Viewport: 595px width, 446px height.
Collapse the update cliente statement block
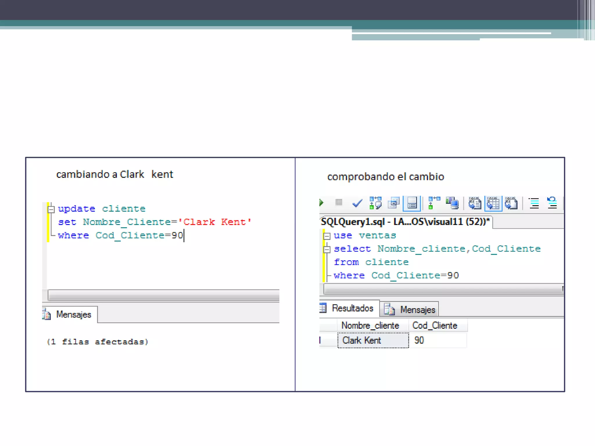pyautogui.click(x=51, y=209)
